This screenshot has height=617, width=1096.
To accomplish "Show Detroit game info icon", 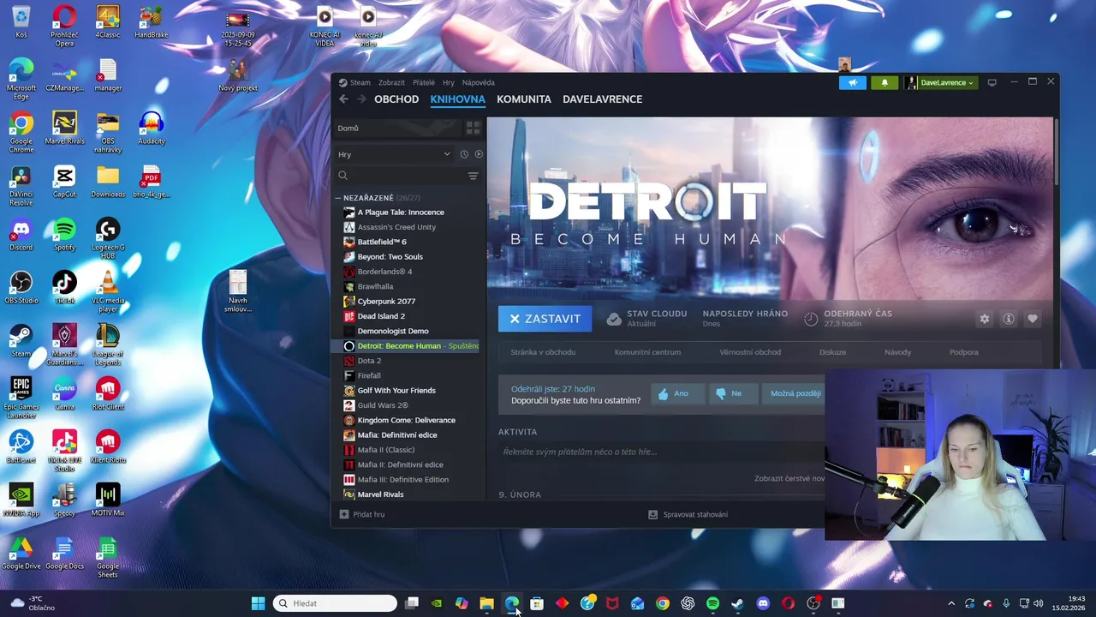I will [x=1009, y=319].
